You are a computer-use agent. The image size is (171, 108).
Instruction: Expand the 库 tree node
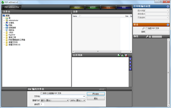[x=4, y=18]
